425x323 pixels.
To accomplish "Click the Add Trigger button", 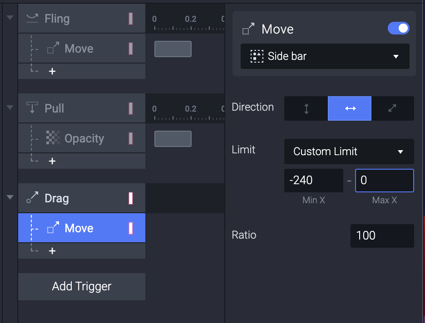I will pyautogui.click(x=82, y=286).
